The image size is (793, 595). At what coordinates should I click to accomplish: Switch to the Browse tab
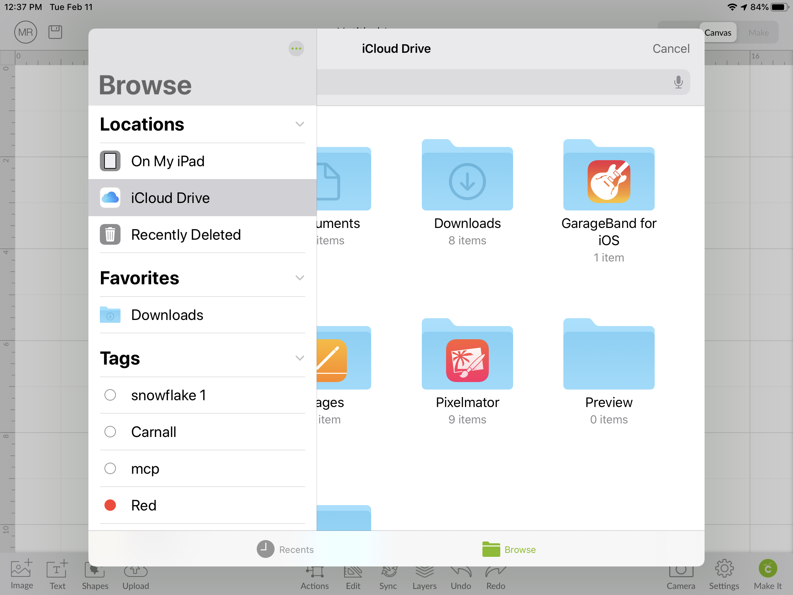point(509,549)
